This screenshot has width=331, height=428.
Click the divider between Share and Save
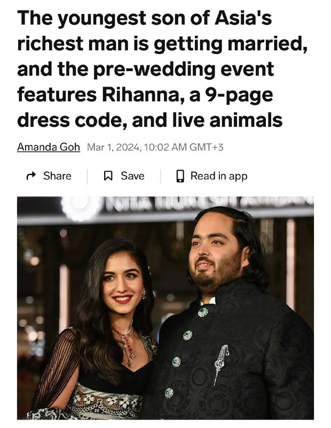87,177
